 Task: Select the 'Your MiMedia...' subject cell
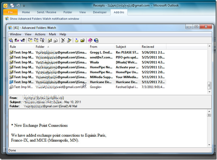[x=127, y=77]
